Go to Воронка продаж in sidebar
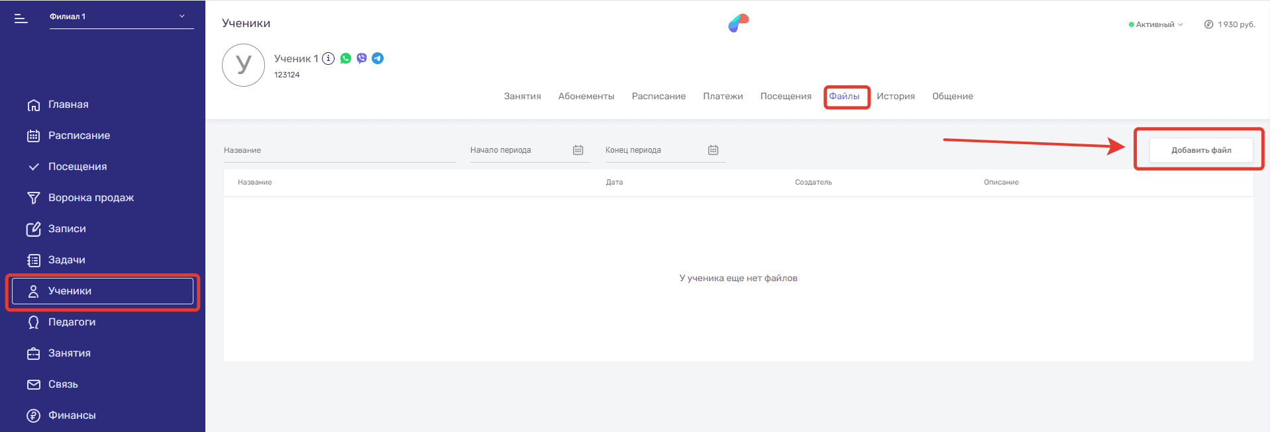Screen dimensions: 1270x432 pyautogui.click(x=91, y=198)
